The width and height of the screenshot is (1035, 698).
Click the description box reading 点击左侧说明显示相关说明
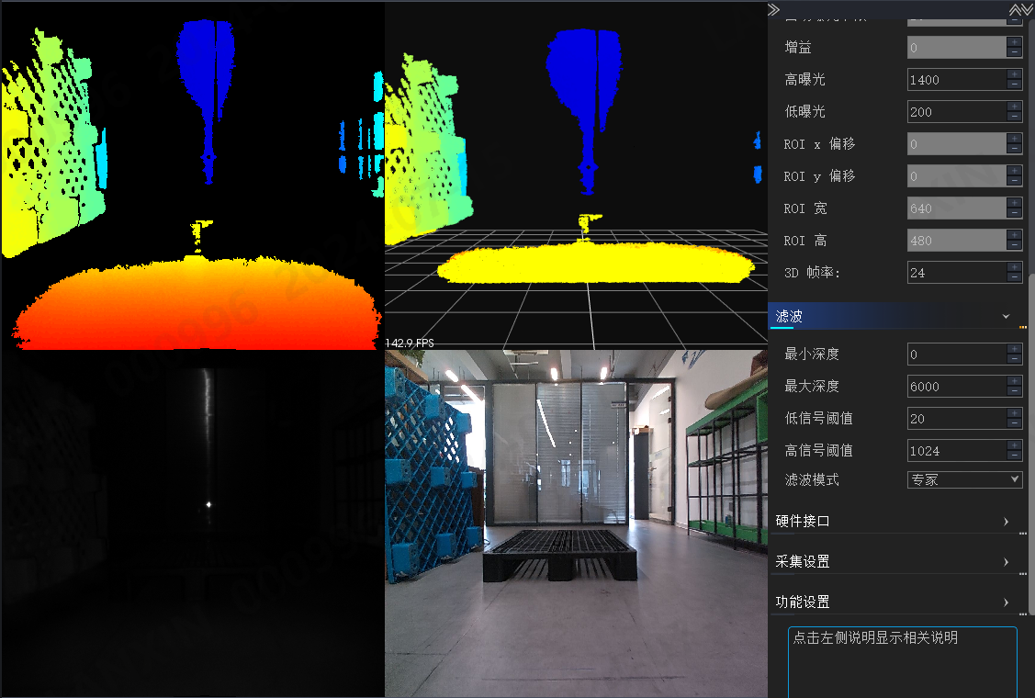tap(903, 661)
